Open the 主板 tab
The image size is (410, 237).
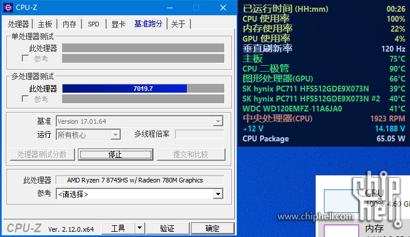[45, 24]
